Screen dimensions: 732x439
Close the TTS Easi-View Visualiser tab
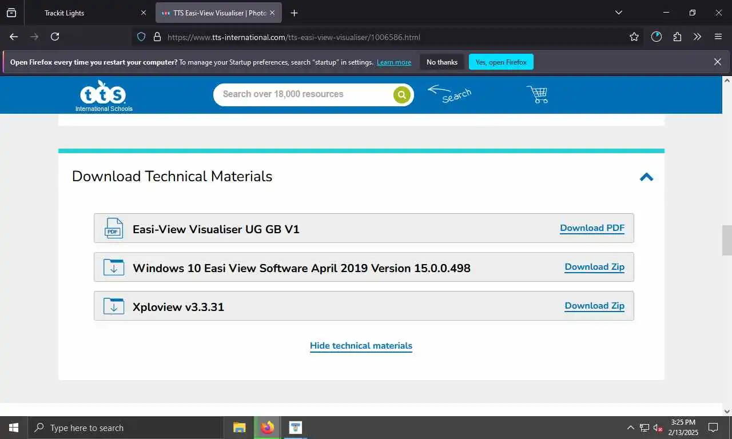pyautogui.click(x=272, y=13)
